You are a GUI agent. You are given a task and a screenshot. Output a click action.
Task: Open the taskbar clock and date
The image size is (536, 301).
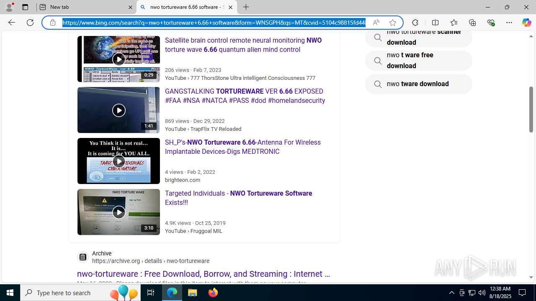500,293
